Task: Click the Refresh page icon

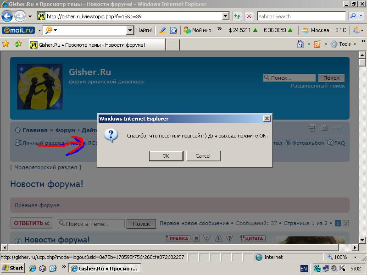Action: [237, 16]
